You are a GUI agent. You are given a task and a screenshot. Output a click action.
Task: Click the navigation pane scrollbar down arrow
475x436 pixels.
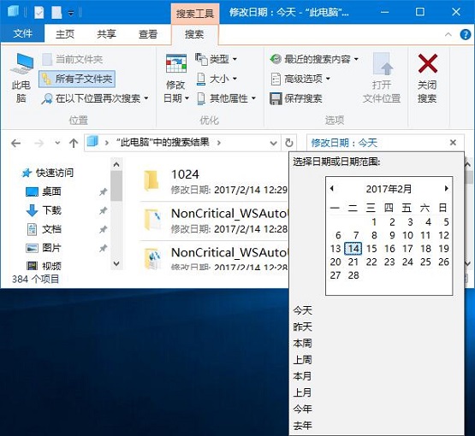click(x=116, y=263)
